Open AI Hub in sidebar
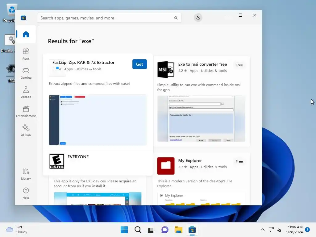This screenshot has width=316, height=237. [x=26, y=131]
